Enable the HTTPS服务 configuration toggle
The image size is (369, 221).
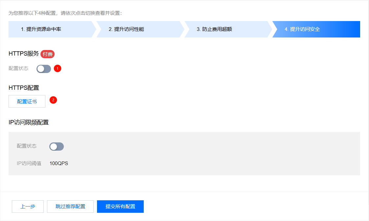(44, 69)
